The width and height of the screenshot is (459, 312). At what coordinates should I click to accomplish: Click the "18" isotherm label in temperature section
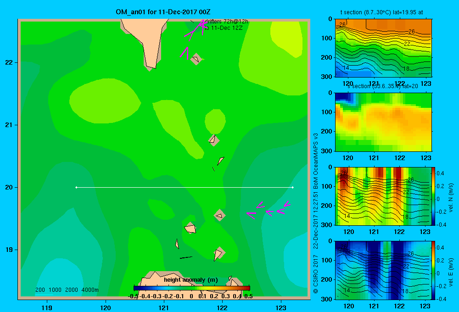click(406, 69)
